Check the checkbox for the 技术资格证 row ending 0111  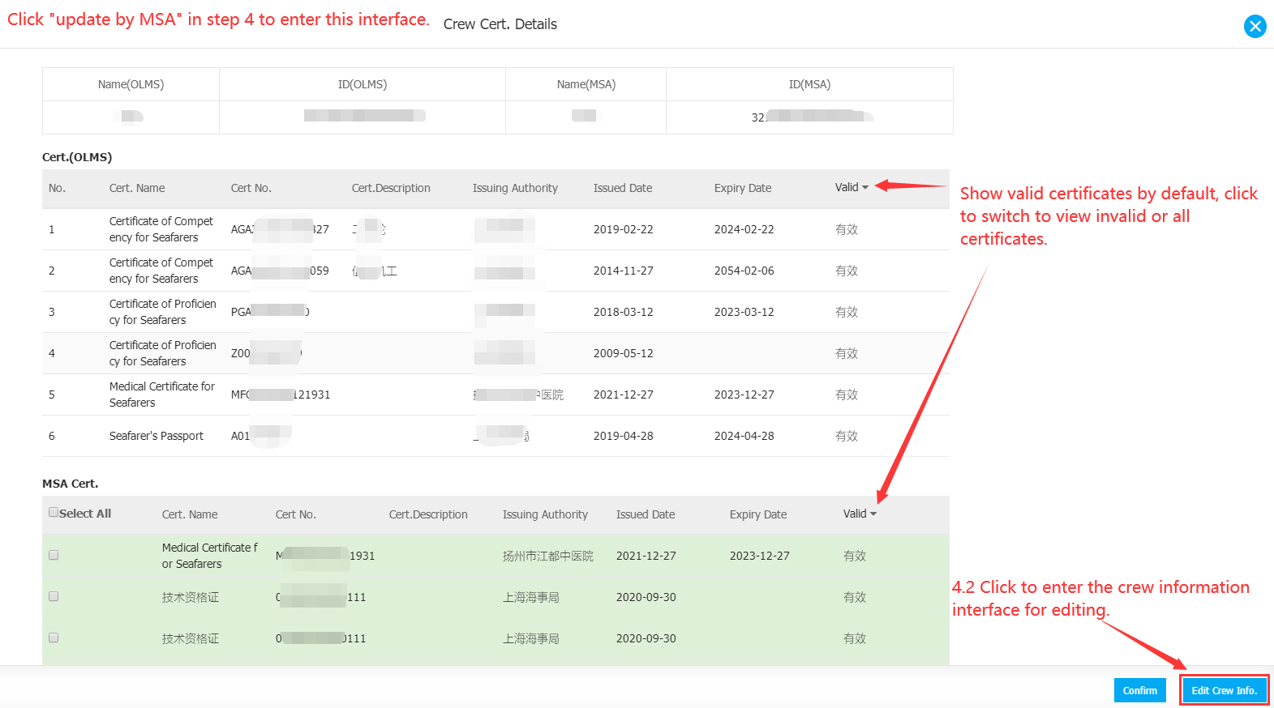pos(54,638)
